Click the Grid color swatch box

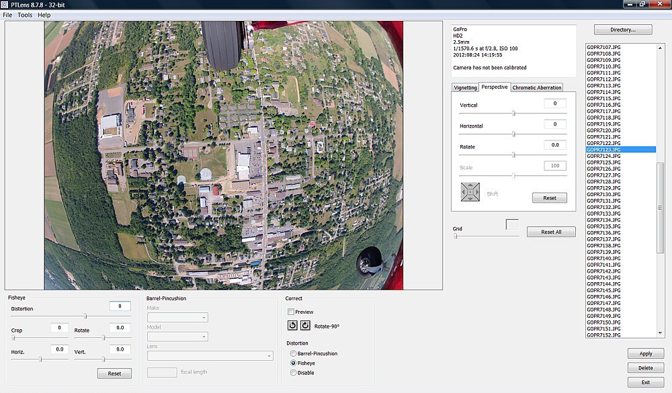[x=512, y=225]
